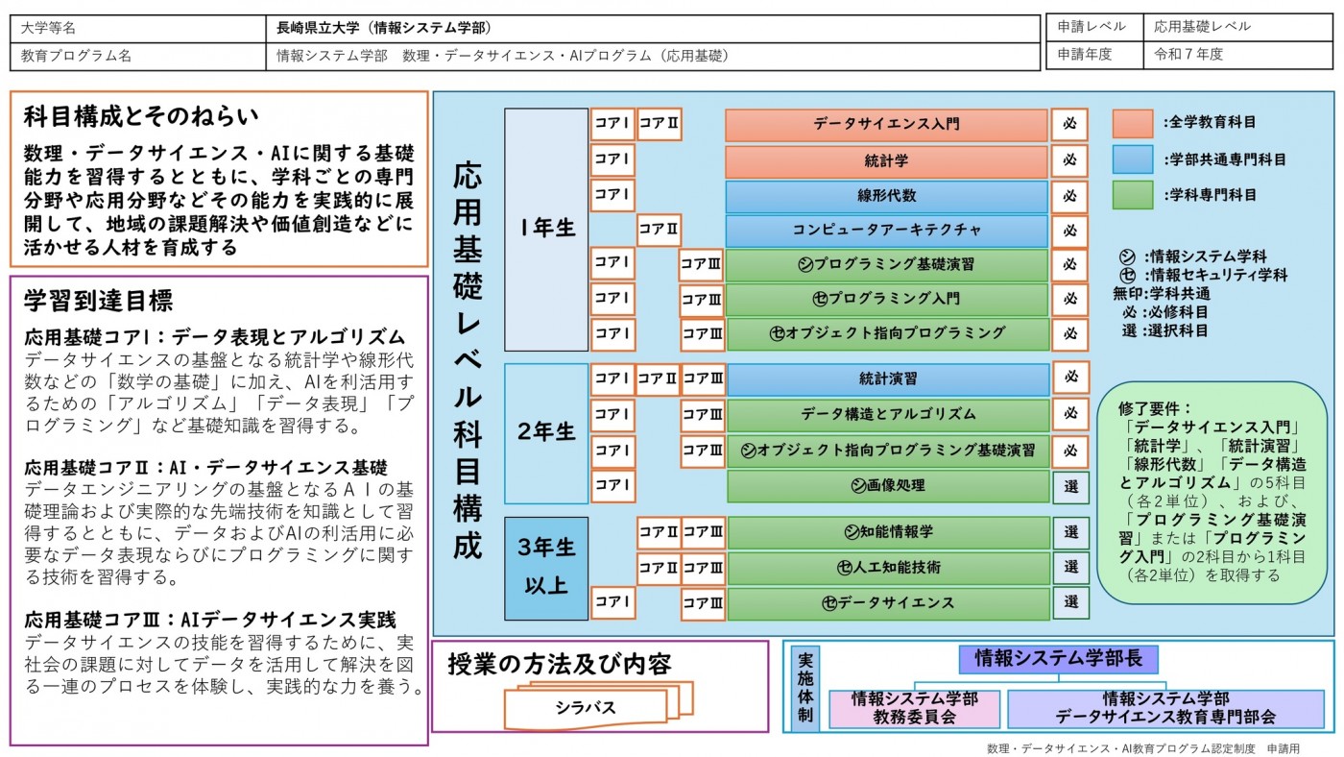This screenshot has width=1344, height=757.
Task: Select the 2年生 year block
Action: pyautogui.click(x=546, y=432)
